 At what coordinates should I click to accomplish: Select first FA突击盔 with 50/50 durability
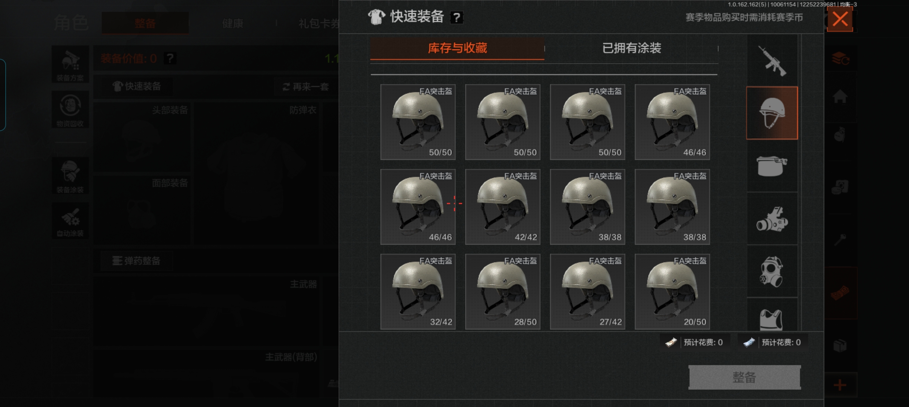coord(418,122)
